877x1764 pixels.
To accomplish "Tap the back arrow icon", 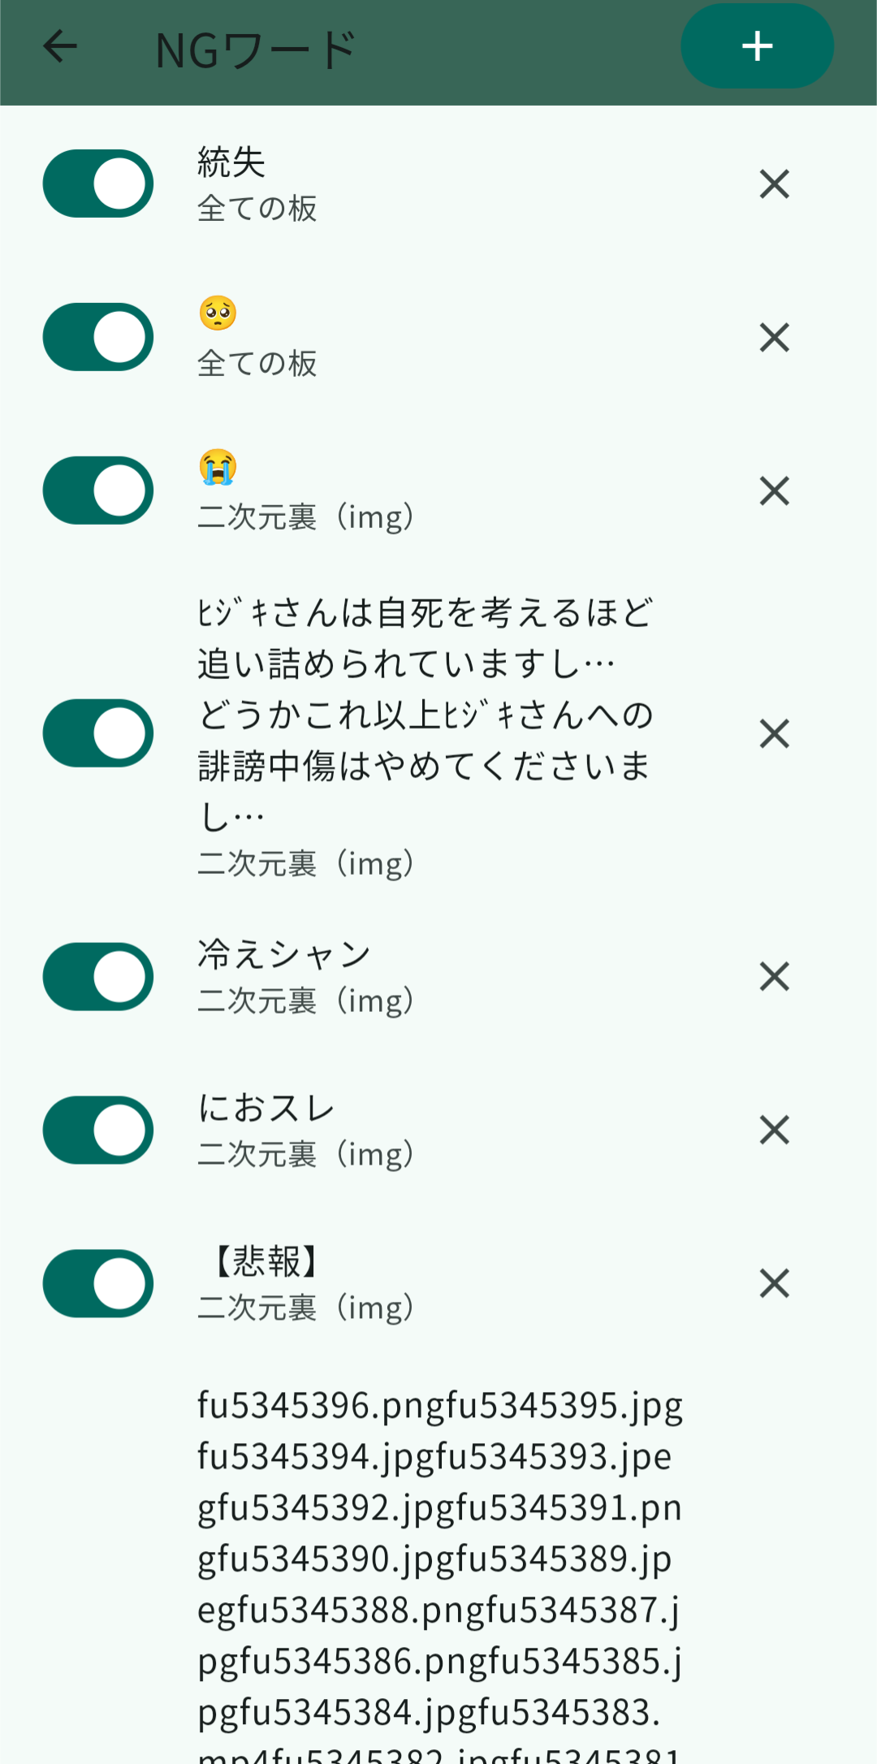I will [x=60, y=46].
